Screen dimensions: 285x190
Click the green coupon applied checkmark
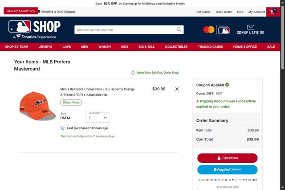[227, 85]
